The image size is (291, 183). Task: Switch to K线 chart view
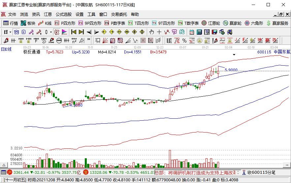tap(45, 23)
